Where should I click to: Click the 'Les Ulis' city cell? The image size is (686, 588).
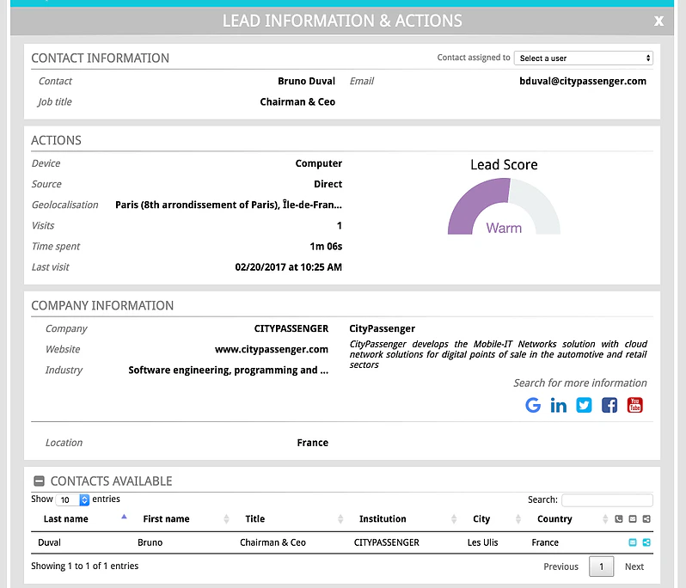tap(482, 542)
